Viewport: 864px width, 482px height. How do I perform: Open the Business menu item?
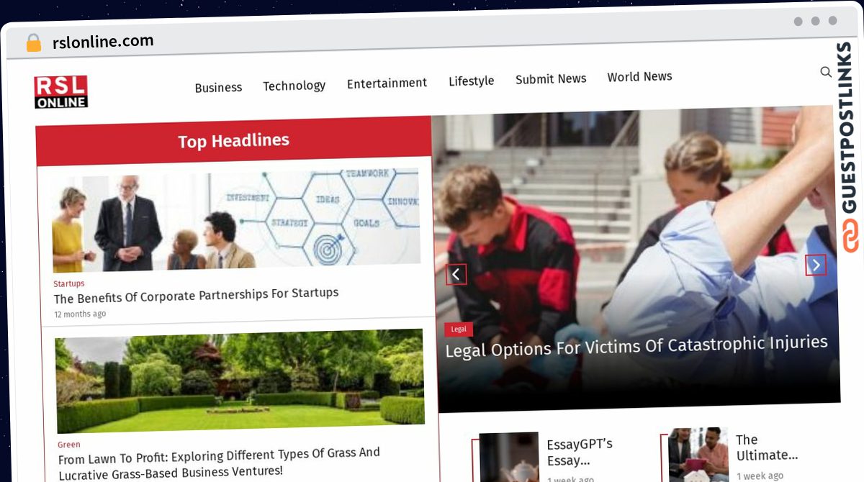coord(218,88)
